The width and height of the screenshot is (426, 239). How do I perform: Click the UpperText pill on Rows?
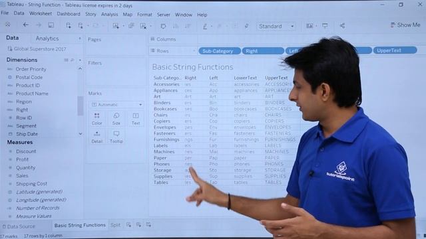click(x=395, y=50)
